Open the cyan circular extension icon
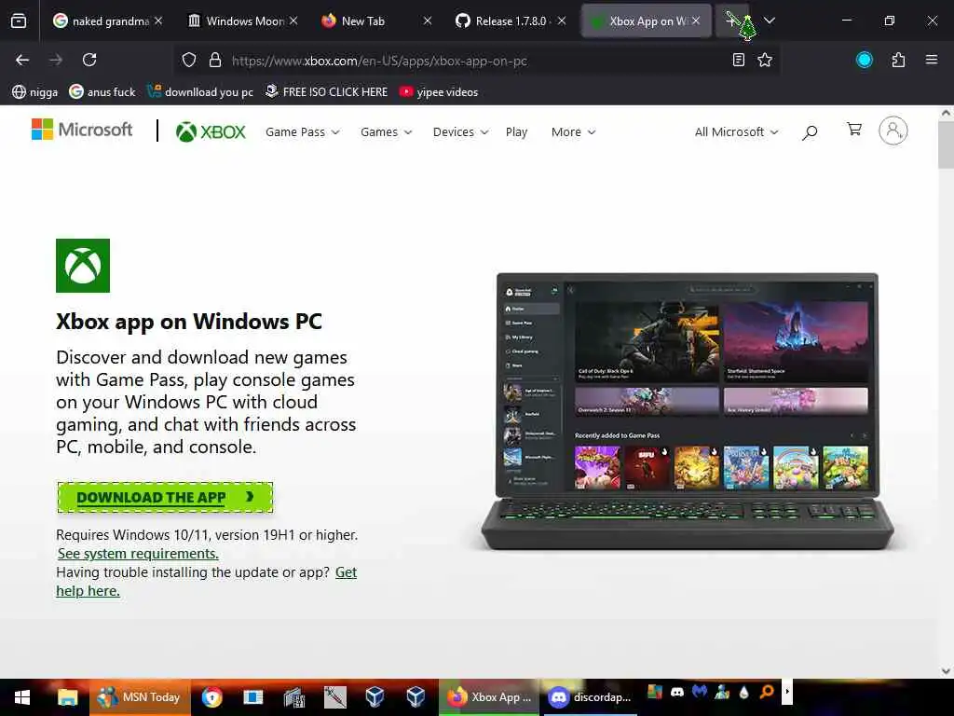This screenshot has width=954, height=716. (x=865, y=60)
